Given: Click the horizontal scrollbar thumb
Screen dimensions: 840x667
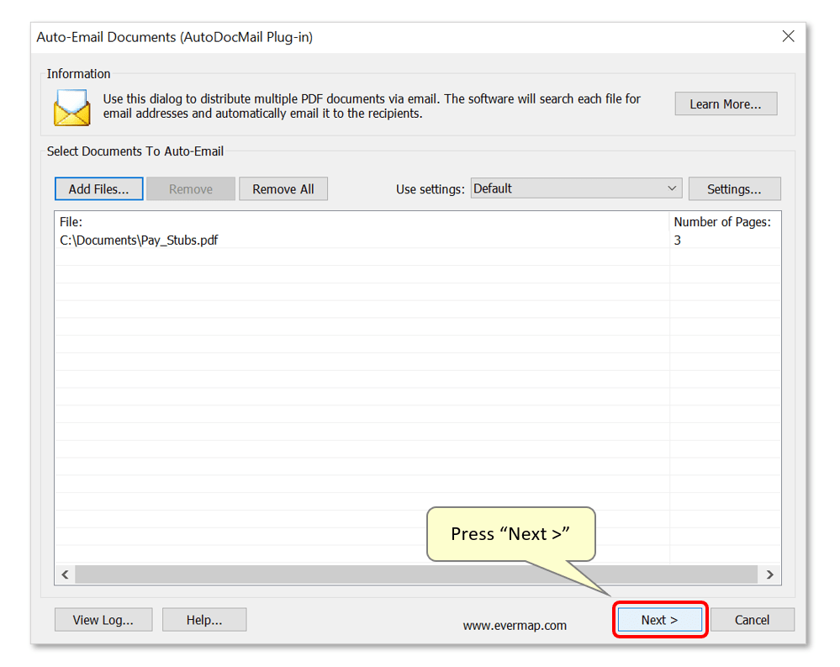Looking at the screenshot, I should [412, 574].
